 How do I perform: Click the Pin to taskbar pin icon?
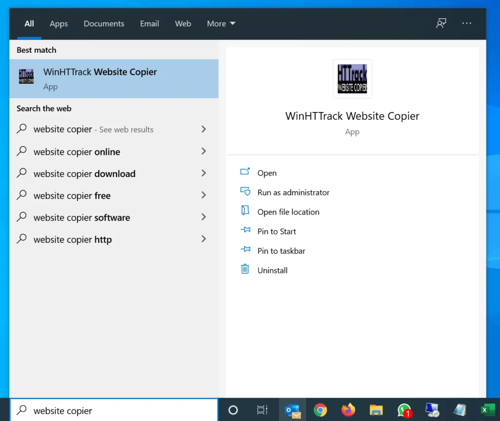(245, 249)
